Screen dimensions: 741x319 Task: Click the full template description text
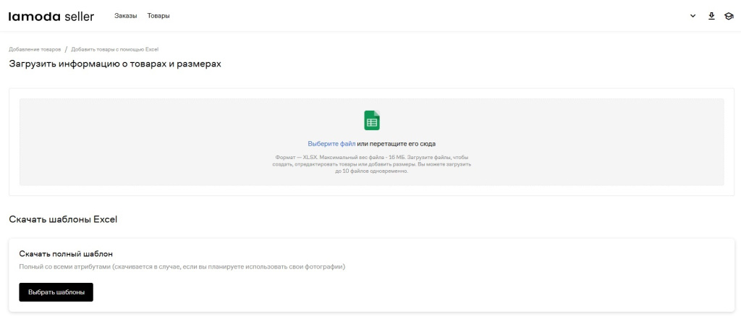click(182, 267)
